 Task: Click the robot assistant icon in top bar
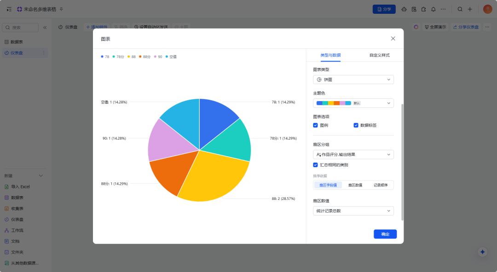pos(404,9)
